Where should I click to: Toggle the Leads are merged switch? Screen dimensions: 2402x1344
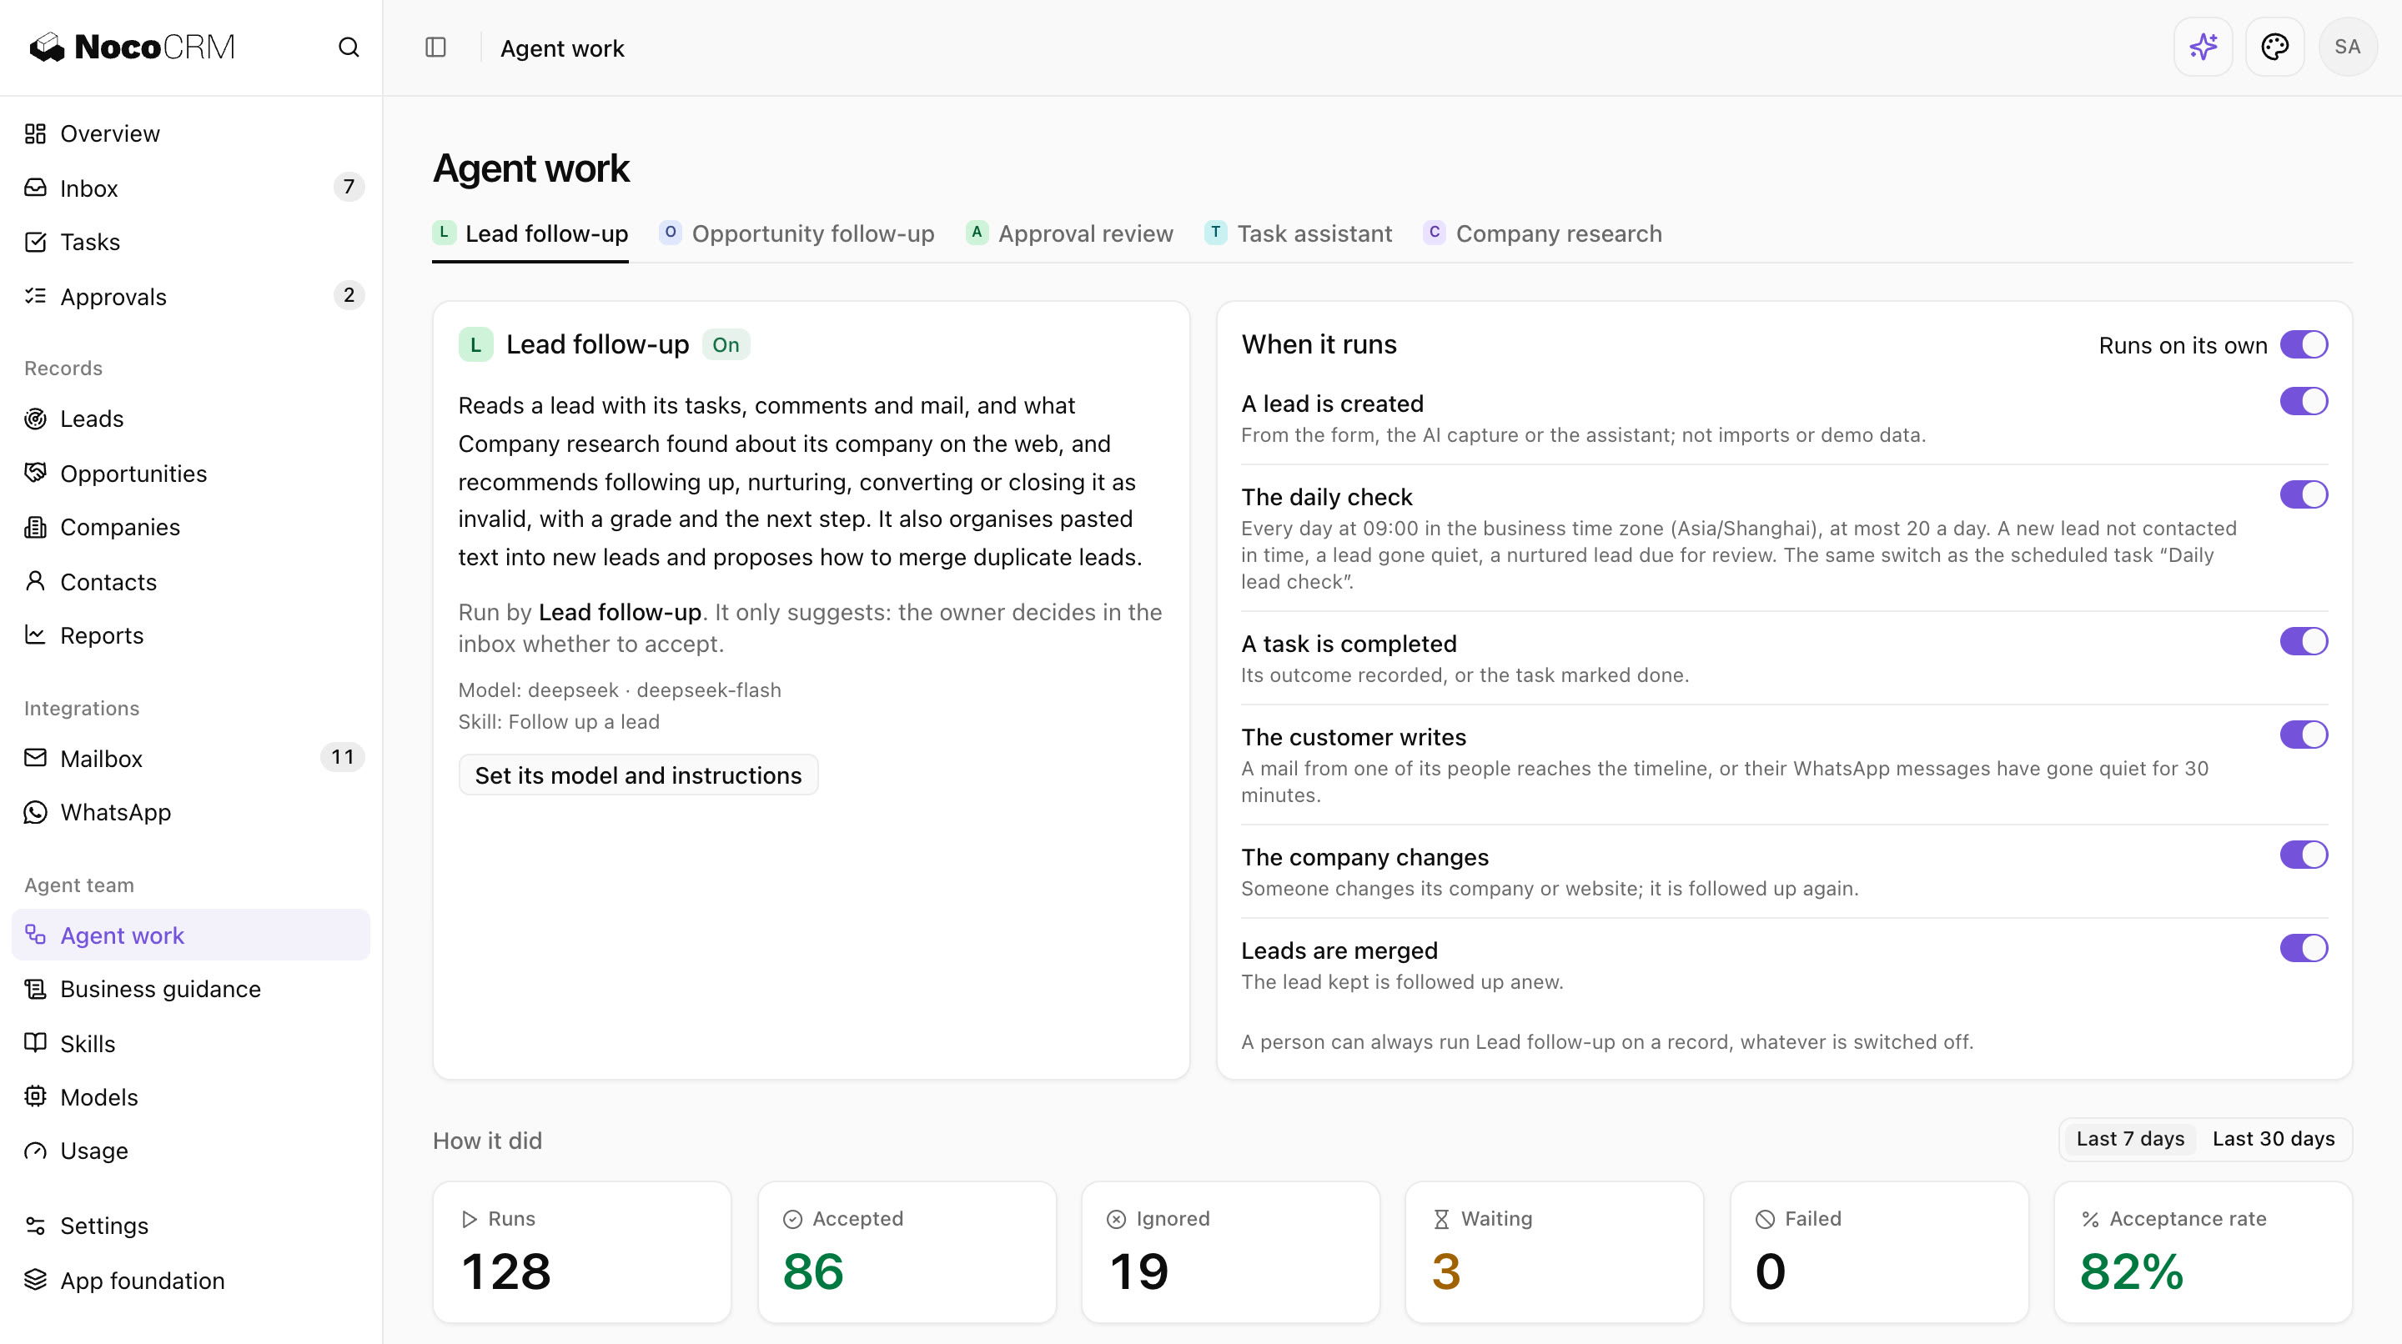(x=2303, y=949)
